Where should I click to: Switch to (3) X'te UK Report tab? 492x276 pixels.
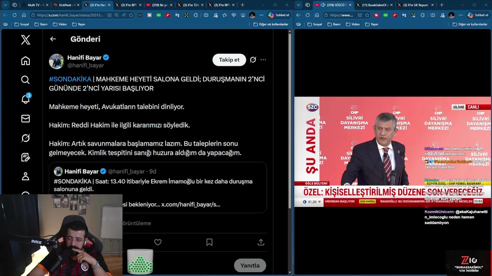pos(415,5)
